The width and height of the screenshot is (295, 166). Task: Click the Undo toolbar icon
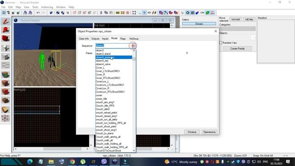38,13
